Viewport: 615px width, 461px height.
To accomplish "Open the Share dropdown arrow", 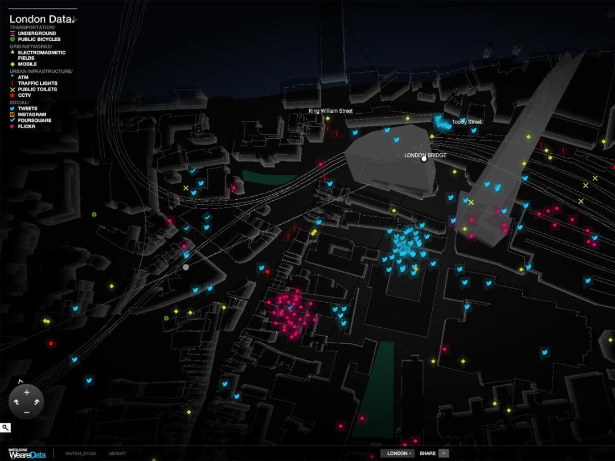I will coord(444,454).
